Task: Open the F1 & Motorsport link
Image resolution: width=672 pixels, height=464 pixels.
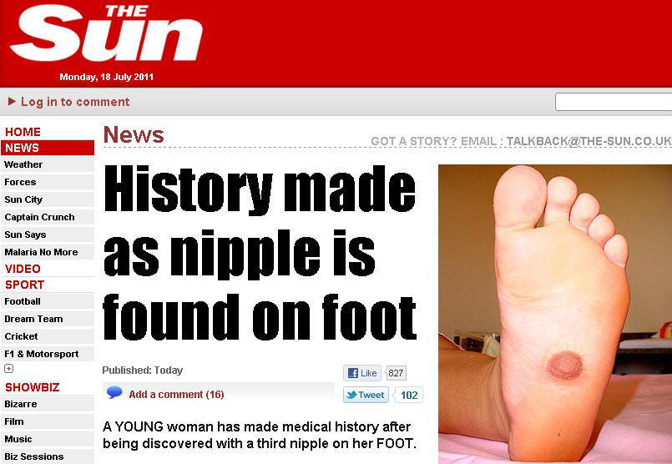Action: [47, 354]
